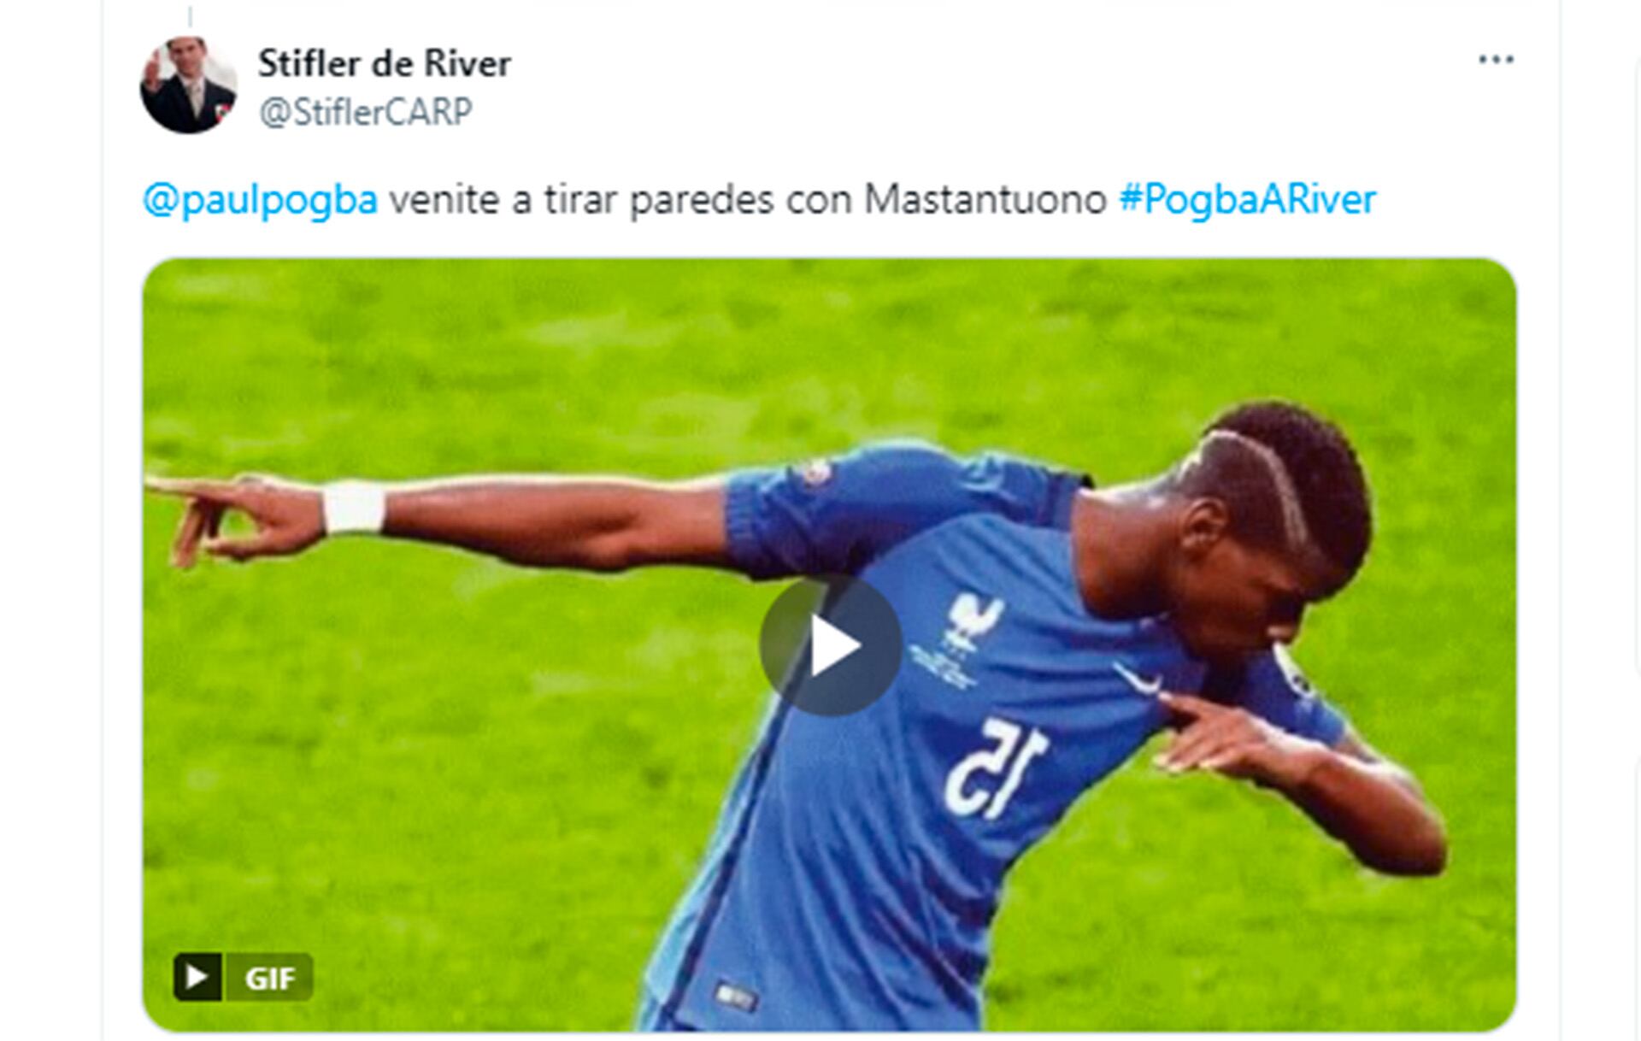This screenshot has width=1641, height=1041.
Task: Click the small play icon beside the GIF label
Action: point(197,976)
